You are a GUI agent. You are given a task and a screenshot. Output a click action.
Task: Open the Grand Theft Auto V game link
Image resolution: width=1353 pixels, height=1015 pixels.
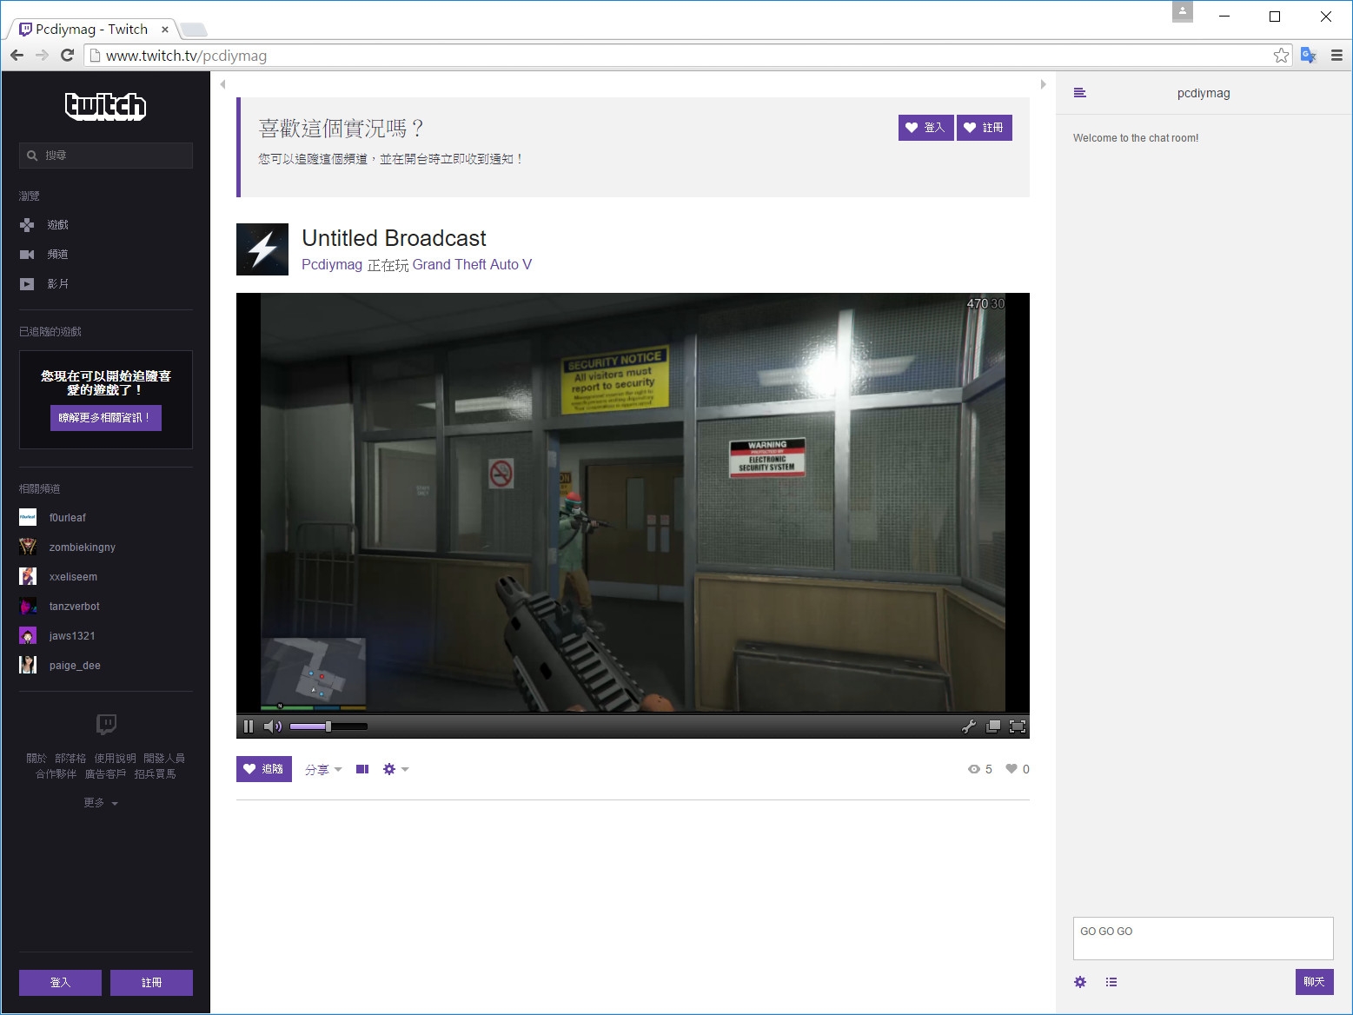(x=472, y=265)
